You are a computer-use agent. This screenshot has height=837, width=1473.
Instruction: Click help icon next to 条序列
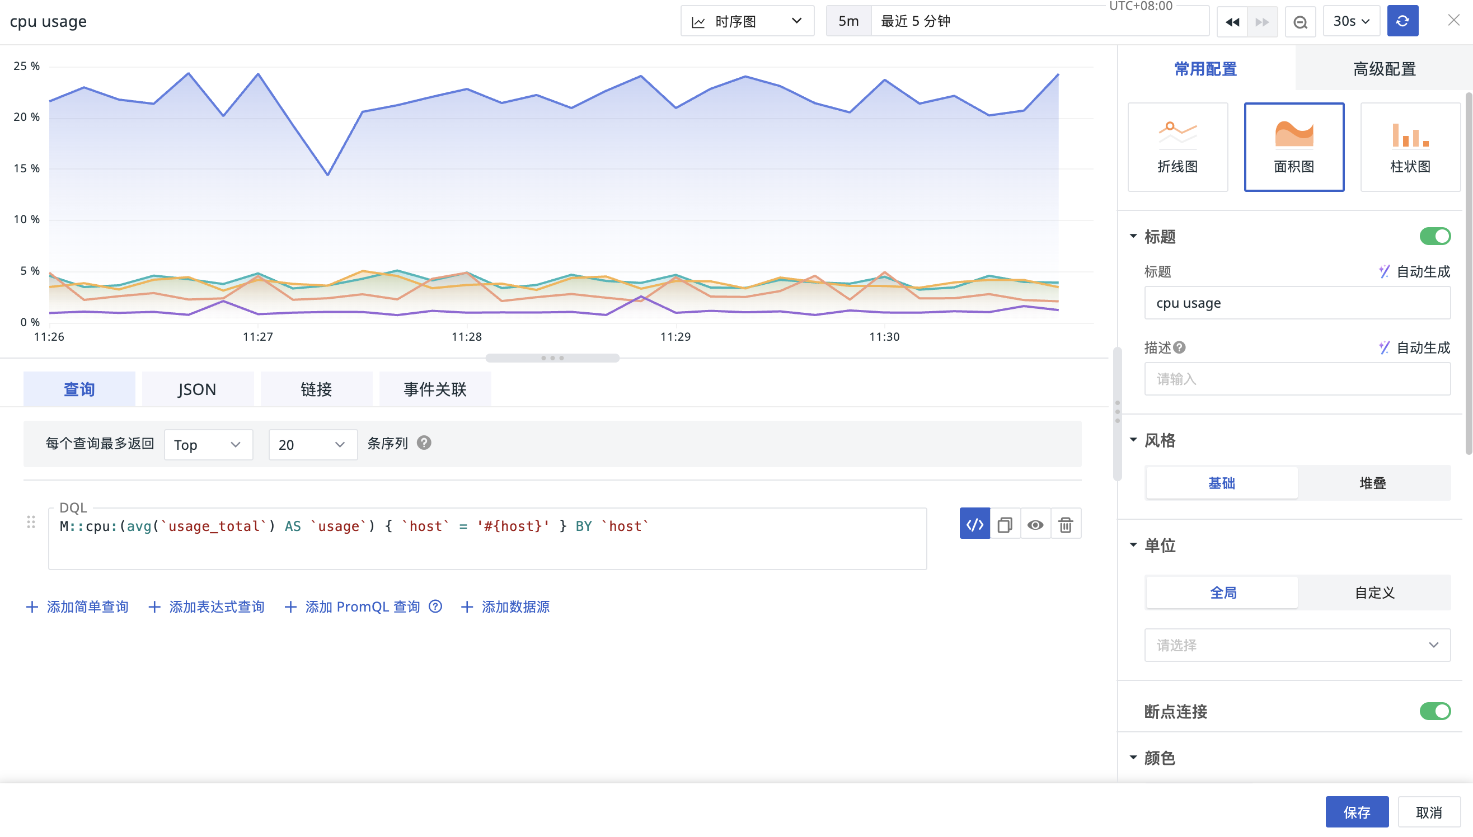click(424, 443)
